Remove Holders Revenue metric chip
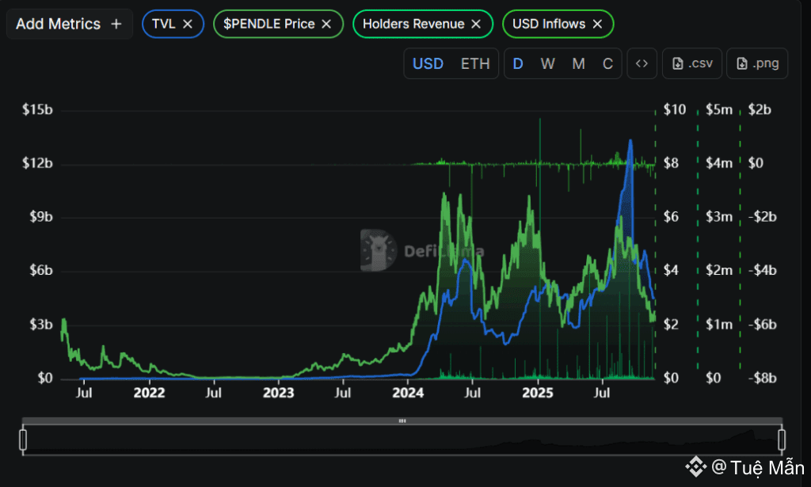Screen dimensions: 811x487 coord(476,24)
